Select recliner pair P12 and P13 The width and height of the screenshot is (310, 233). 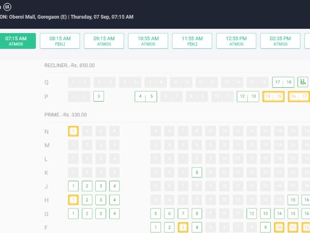click(248, 96)
